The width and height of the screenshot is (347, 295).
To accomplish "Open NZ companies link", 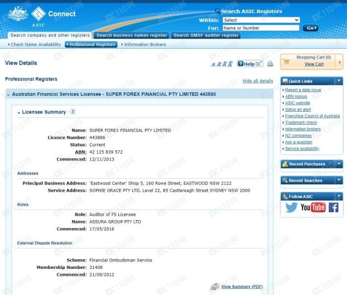I will [298, 136].
